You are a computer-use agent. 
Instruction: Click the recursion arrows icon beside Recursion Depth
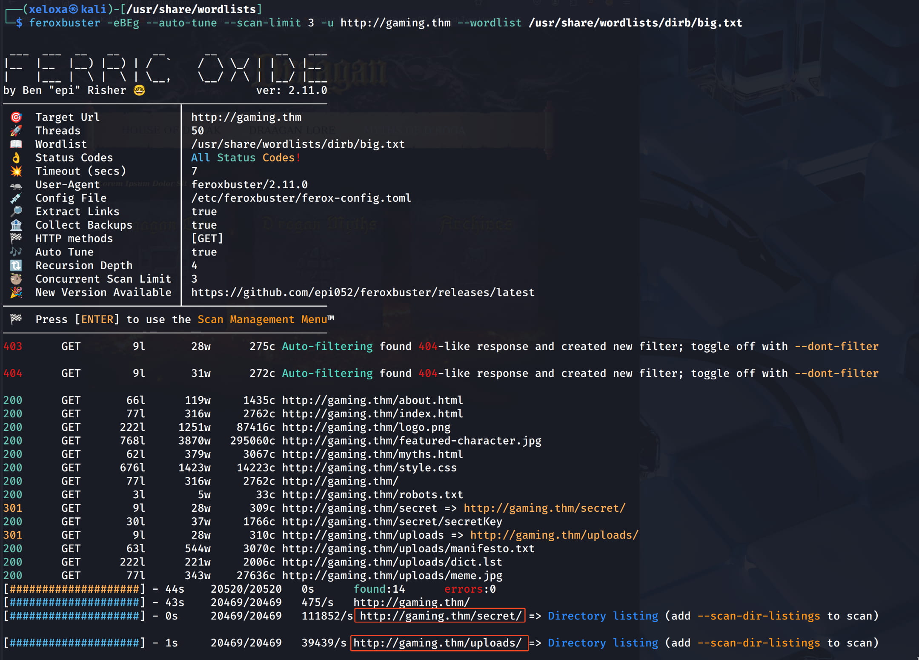[16, 265]
